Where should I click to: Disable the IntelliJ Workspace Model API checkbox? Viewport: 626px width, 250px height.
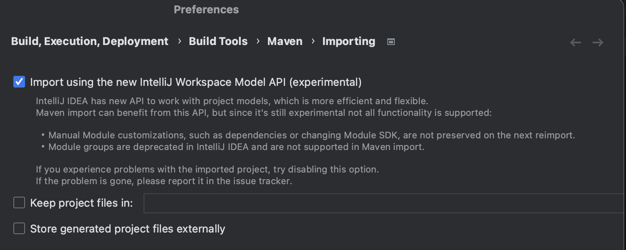coord(19,82)
